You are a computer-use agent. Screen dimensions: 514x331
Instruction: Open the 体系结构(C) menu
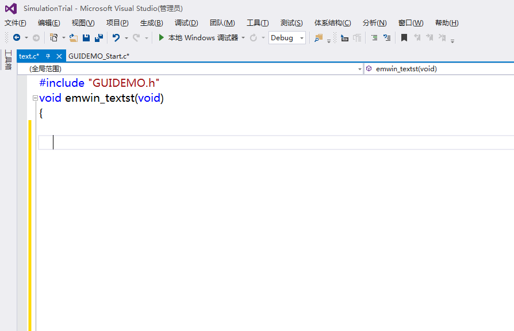click(332, 23)
